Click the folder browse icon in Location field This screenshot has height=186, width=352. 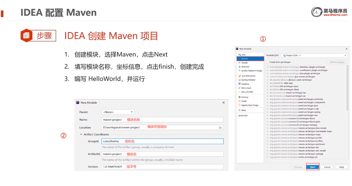(x=220, y=127)
